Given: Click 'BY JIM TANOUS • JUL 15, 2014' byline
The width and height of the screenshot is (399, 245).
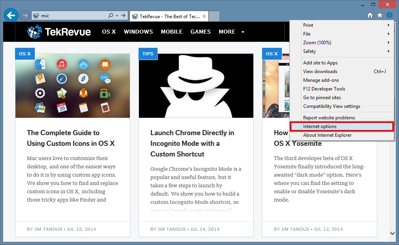Looking at the screenshot, I should coord(61,229).
